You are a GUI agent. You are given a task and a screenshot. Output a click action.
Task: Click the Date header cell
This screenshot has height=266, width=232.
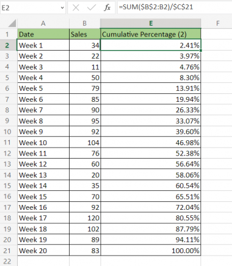pos(43,34)
